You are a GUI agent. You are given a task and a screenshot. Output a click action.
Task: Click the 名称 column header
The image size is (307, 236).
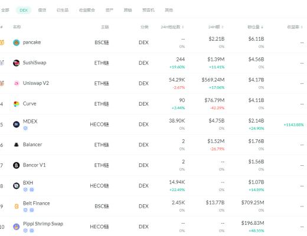pyautogui.click(x=17, y=27)
